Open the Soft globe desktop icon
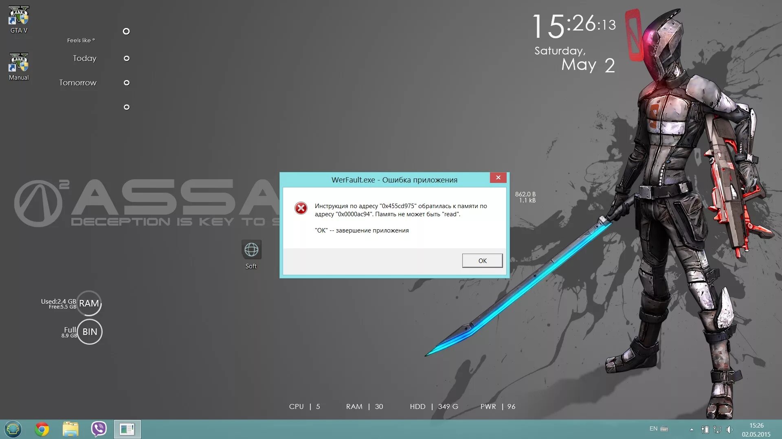This screenshot has height=439, width=782. (x=251, y=254)
